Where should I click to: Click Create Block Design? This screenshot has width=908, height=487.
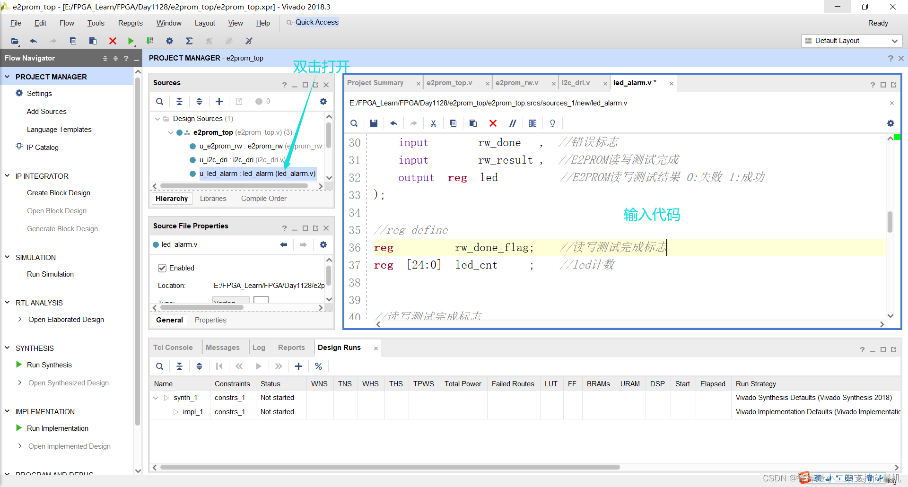[x=59, y=193]
